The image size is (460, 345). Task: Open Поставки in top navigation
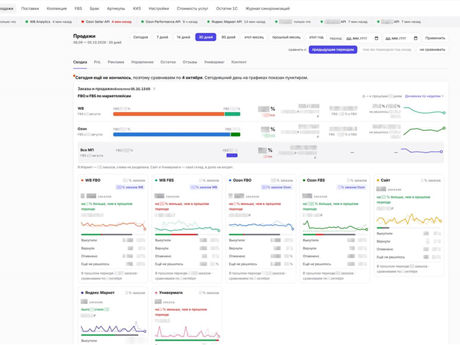(30, 9)
